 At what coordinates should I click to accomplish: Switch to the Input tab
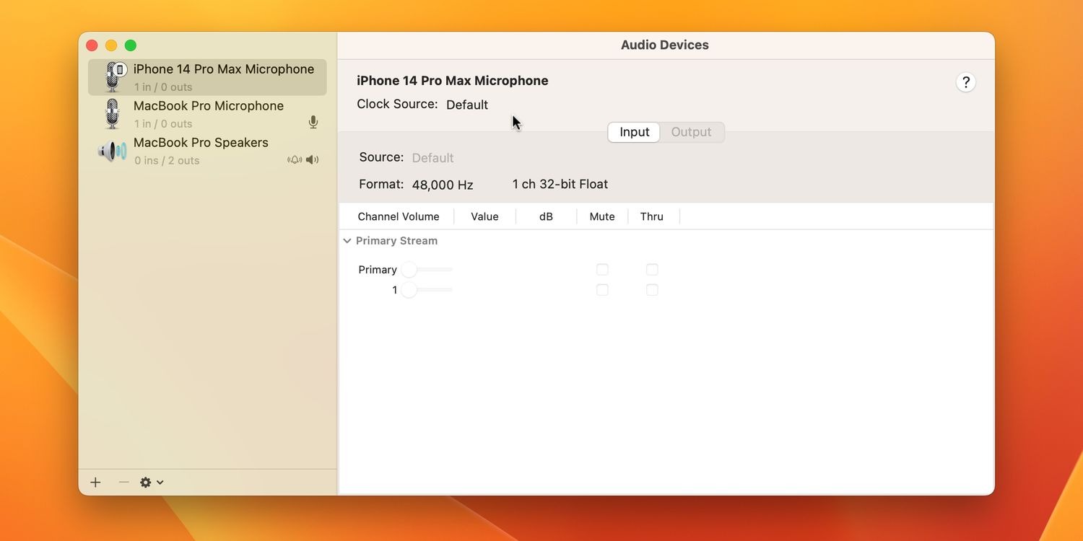pos(634,132)
